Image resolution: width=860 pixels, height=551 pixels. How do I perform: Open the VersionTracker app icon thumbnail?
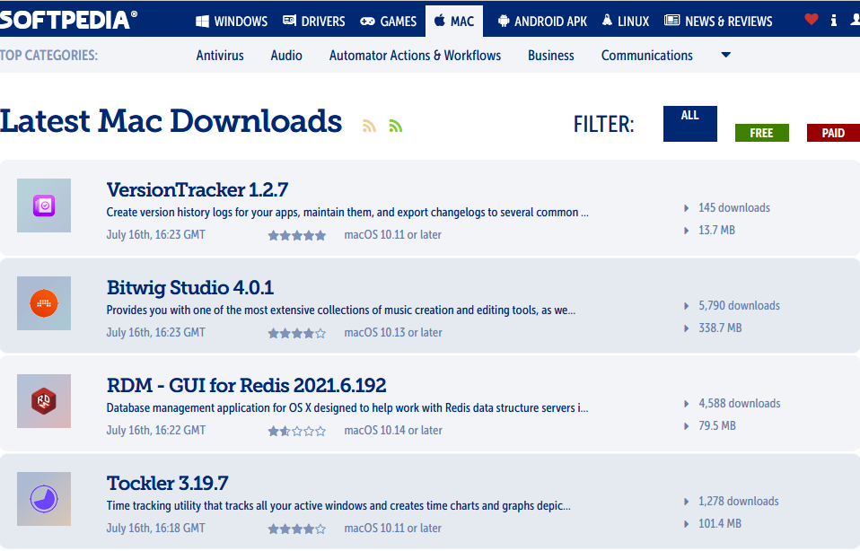(44, 206)
